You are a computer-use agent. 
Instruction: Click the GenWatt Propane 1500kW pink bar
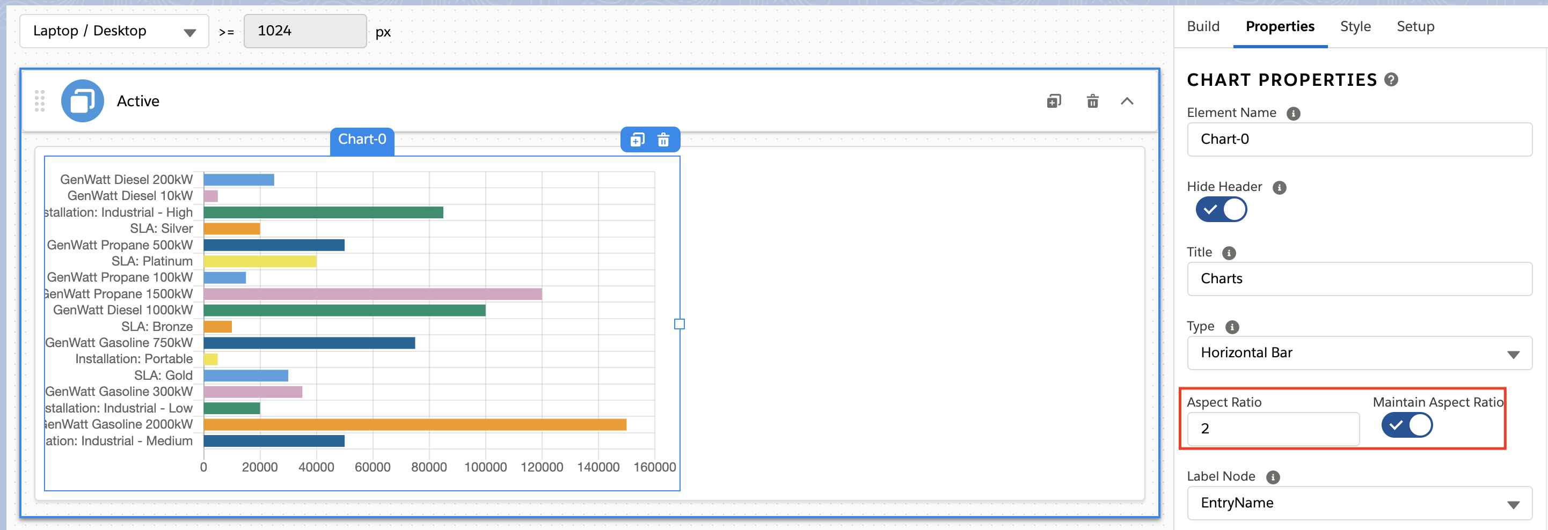[373, 294]
